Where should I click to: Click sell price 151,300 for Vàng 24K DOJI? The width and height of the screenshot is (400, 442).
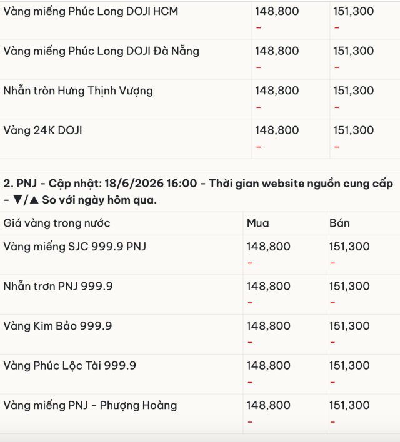coord(353,130)
